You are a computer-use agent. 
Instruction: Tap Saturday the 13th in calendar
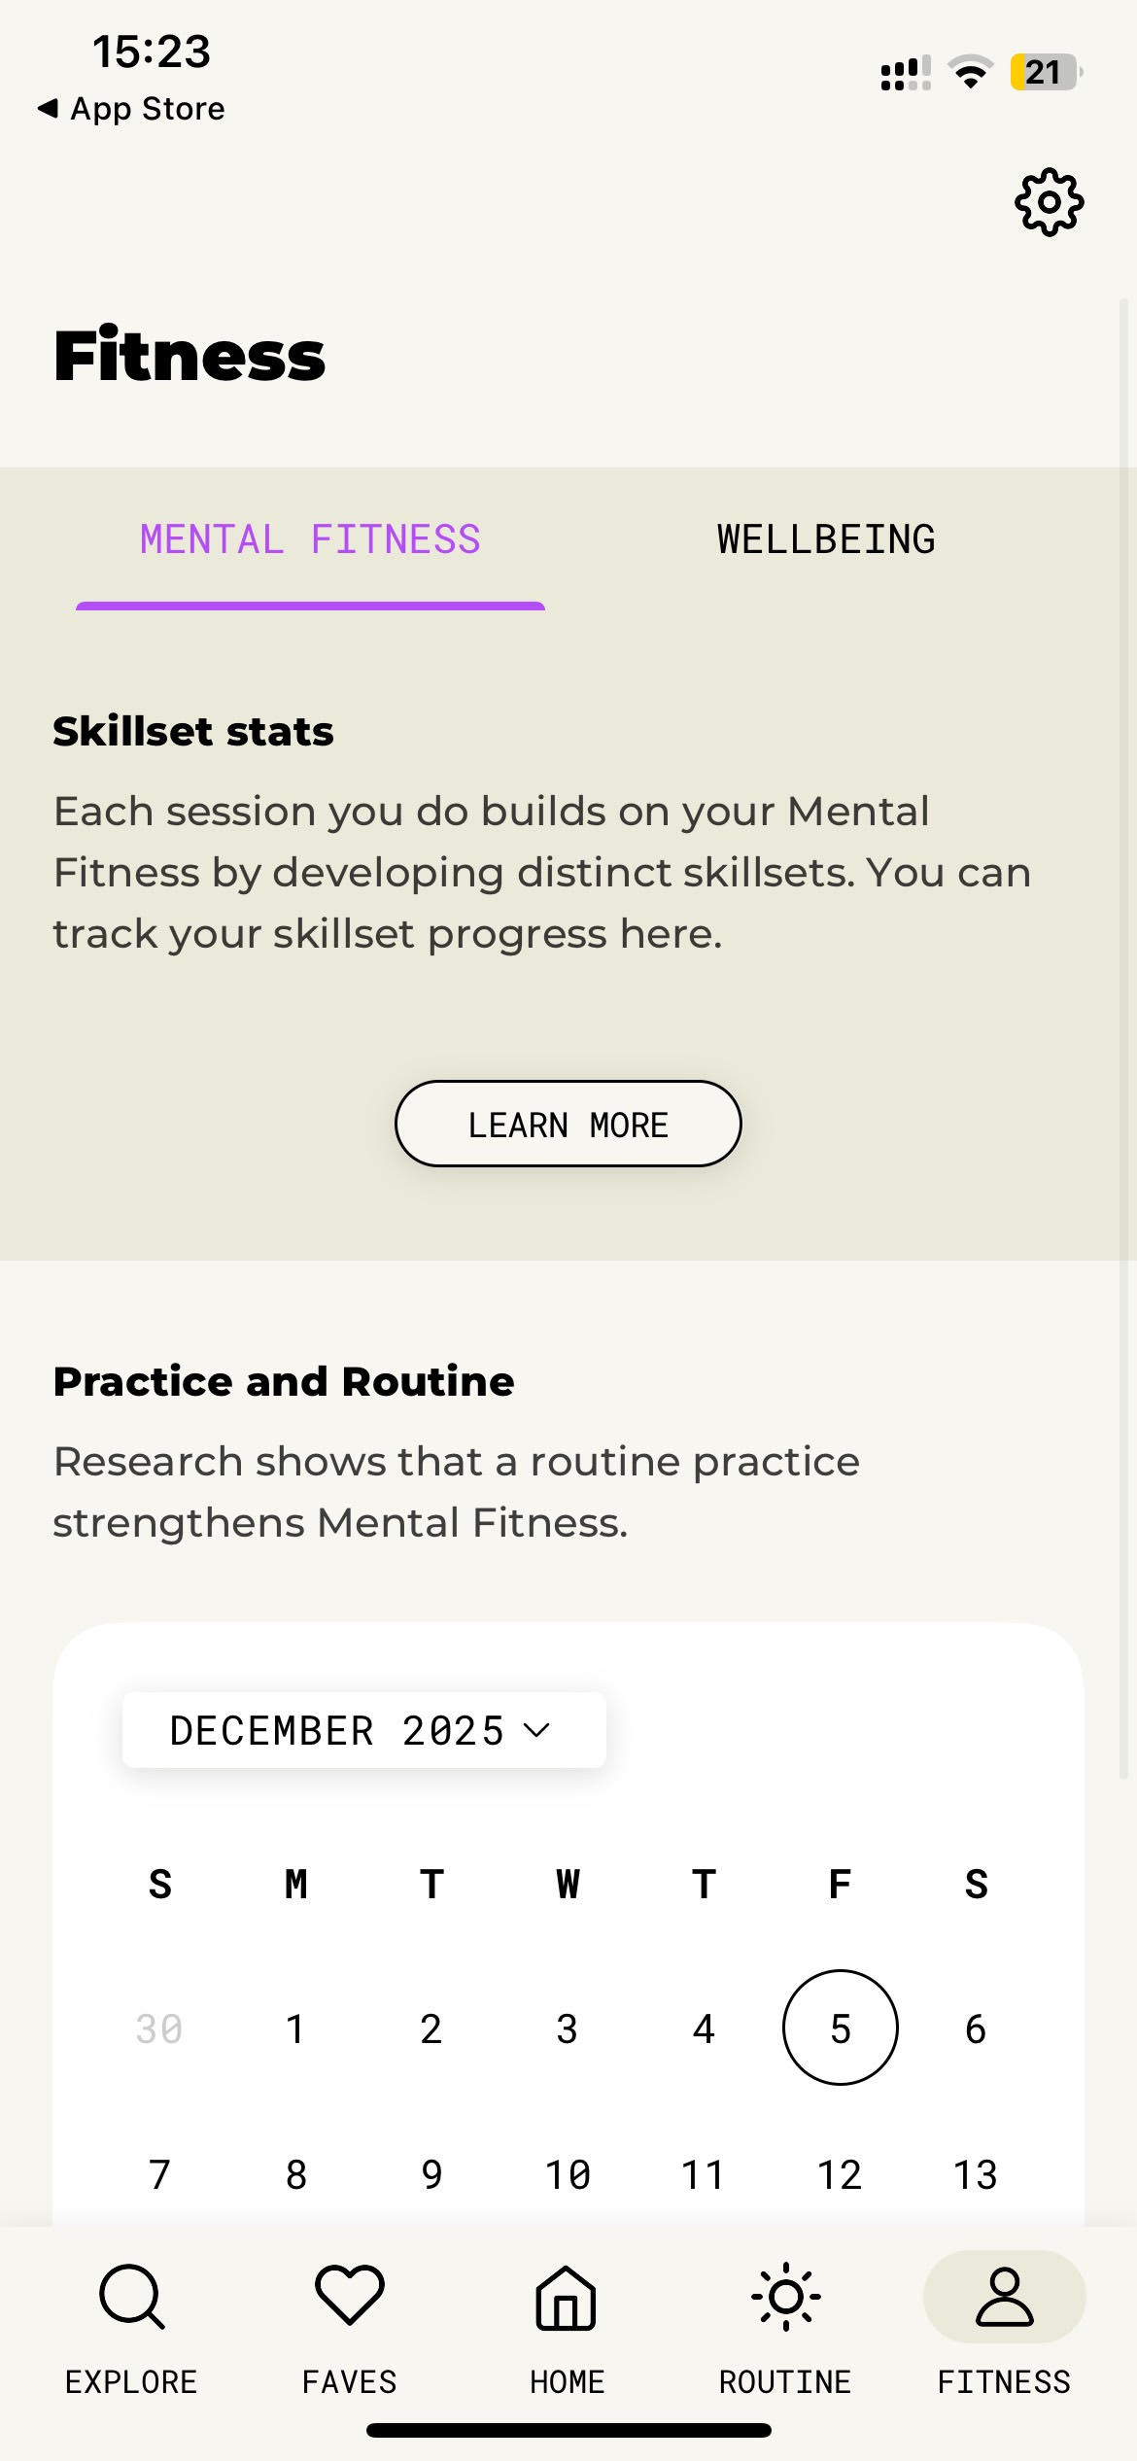coord(976,2174)
